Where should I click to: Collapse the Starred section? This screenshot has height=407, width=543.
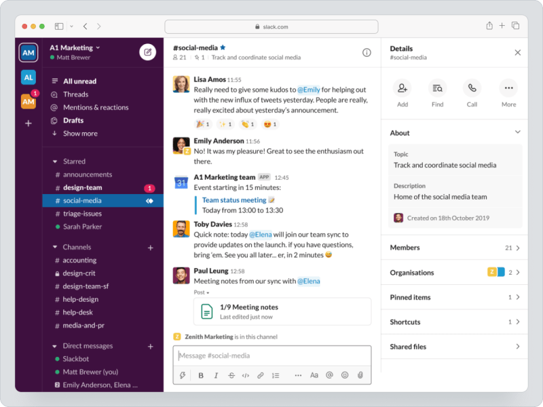[x=55, y=161]
